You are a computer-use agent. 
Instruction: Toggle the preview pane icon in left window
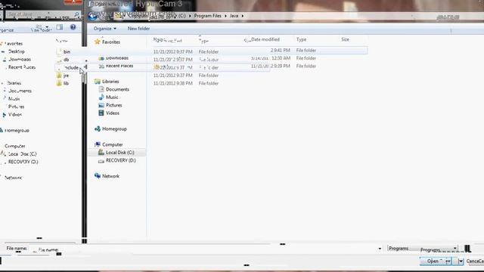(60, 27)
